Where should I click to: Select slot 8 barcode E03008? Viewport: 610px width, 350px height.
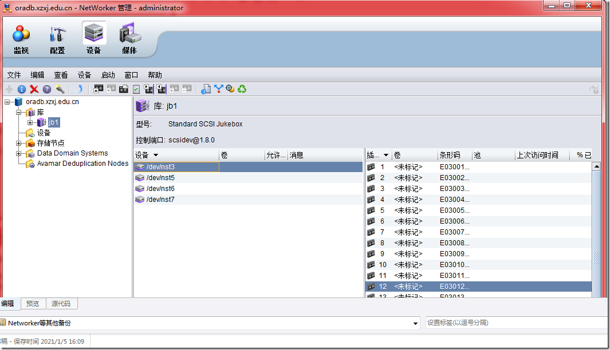coord(454,243)
